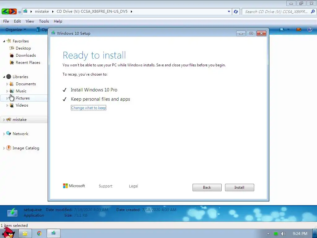Expand the Image Catalog node
The width and height of the screenshot is (317, 238).
4,148
